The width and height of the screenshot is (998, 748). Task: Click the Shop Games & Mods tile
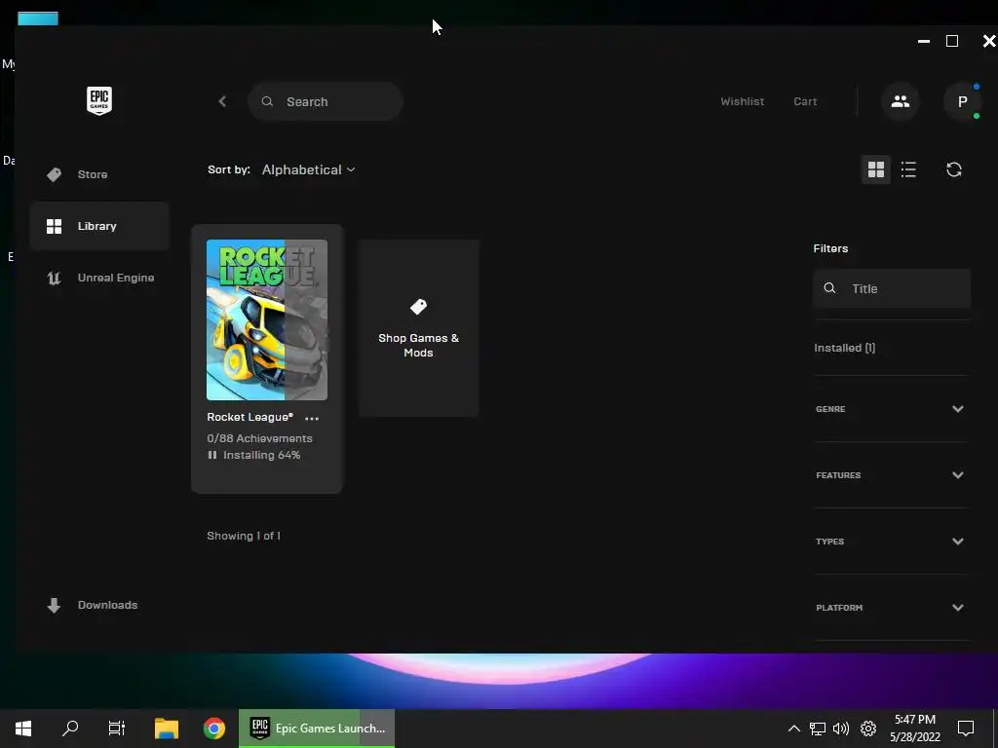[418, 328]
